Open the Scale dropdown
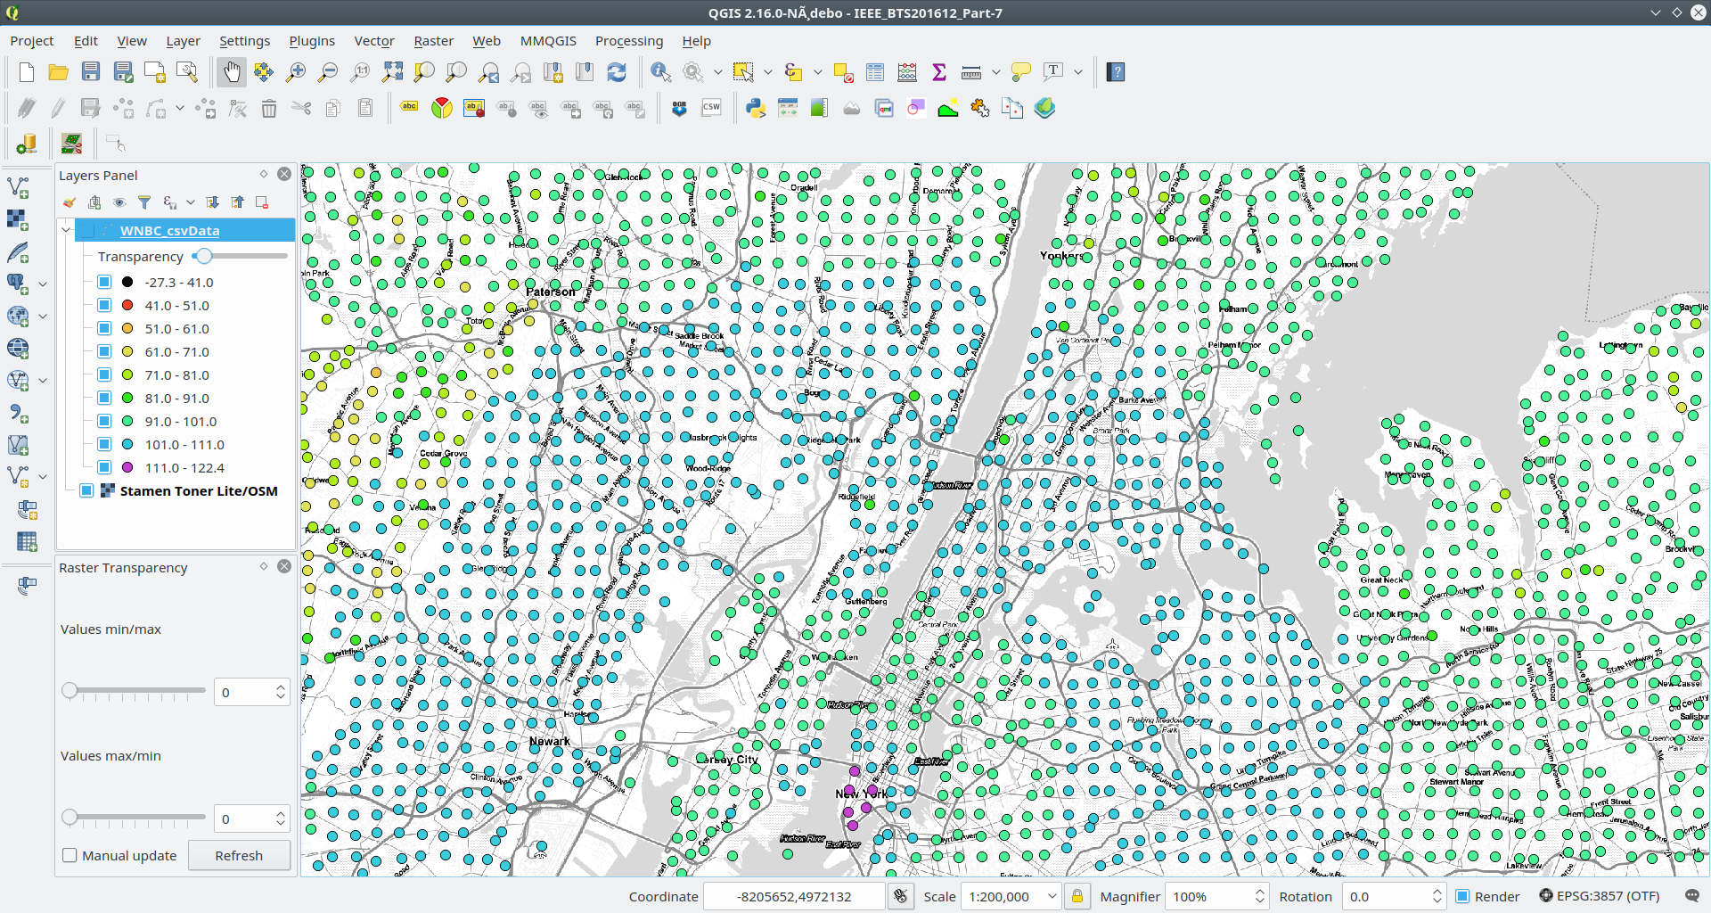Screen dimensions: 1711x913 [x=1052, y=896]
